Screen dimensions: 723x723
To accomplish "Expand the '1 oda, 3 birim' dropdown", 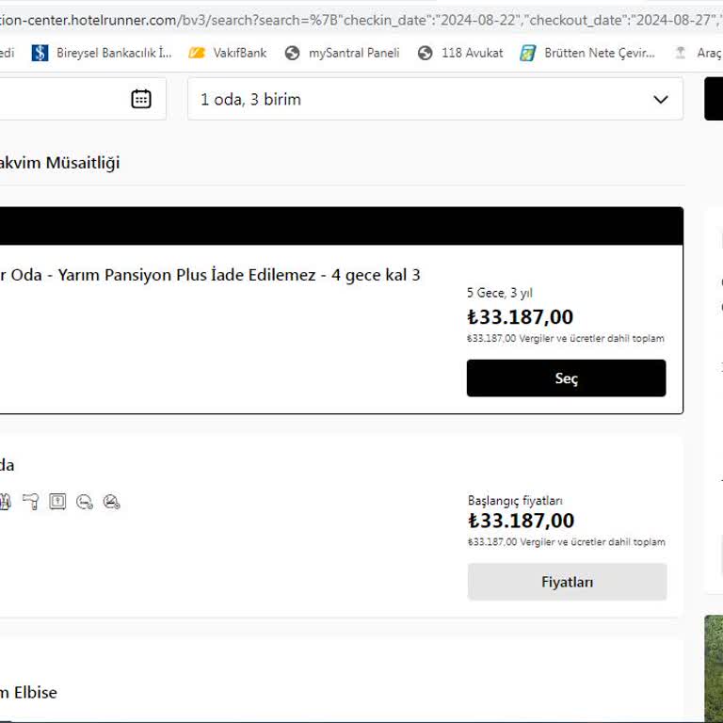I will tap(435, 99).
